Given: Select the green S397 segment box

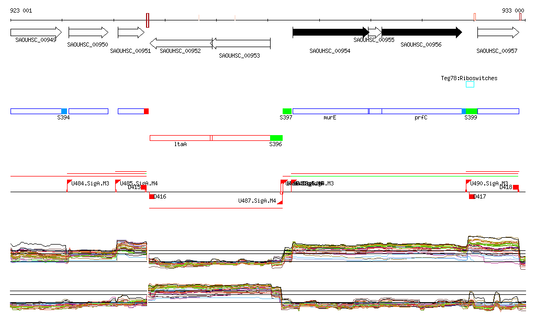Looking at the screenshot, I should coord(287,111).
